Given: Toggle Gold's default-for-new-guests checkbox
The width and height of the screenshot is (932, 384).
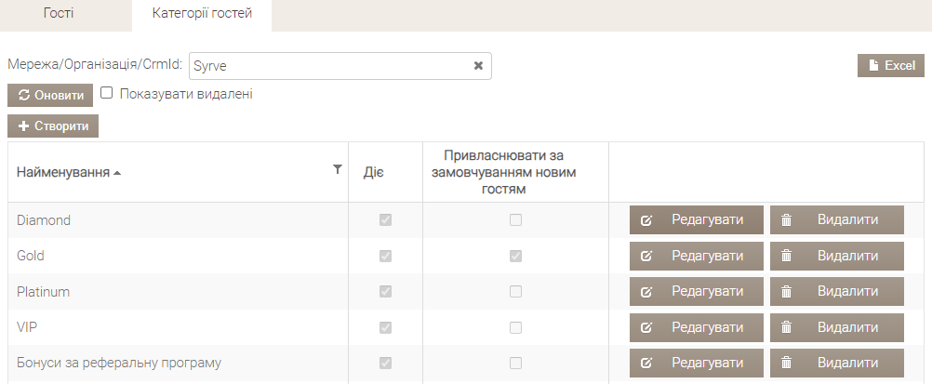Looking at the screenshot, I should click(516, 257).
